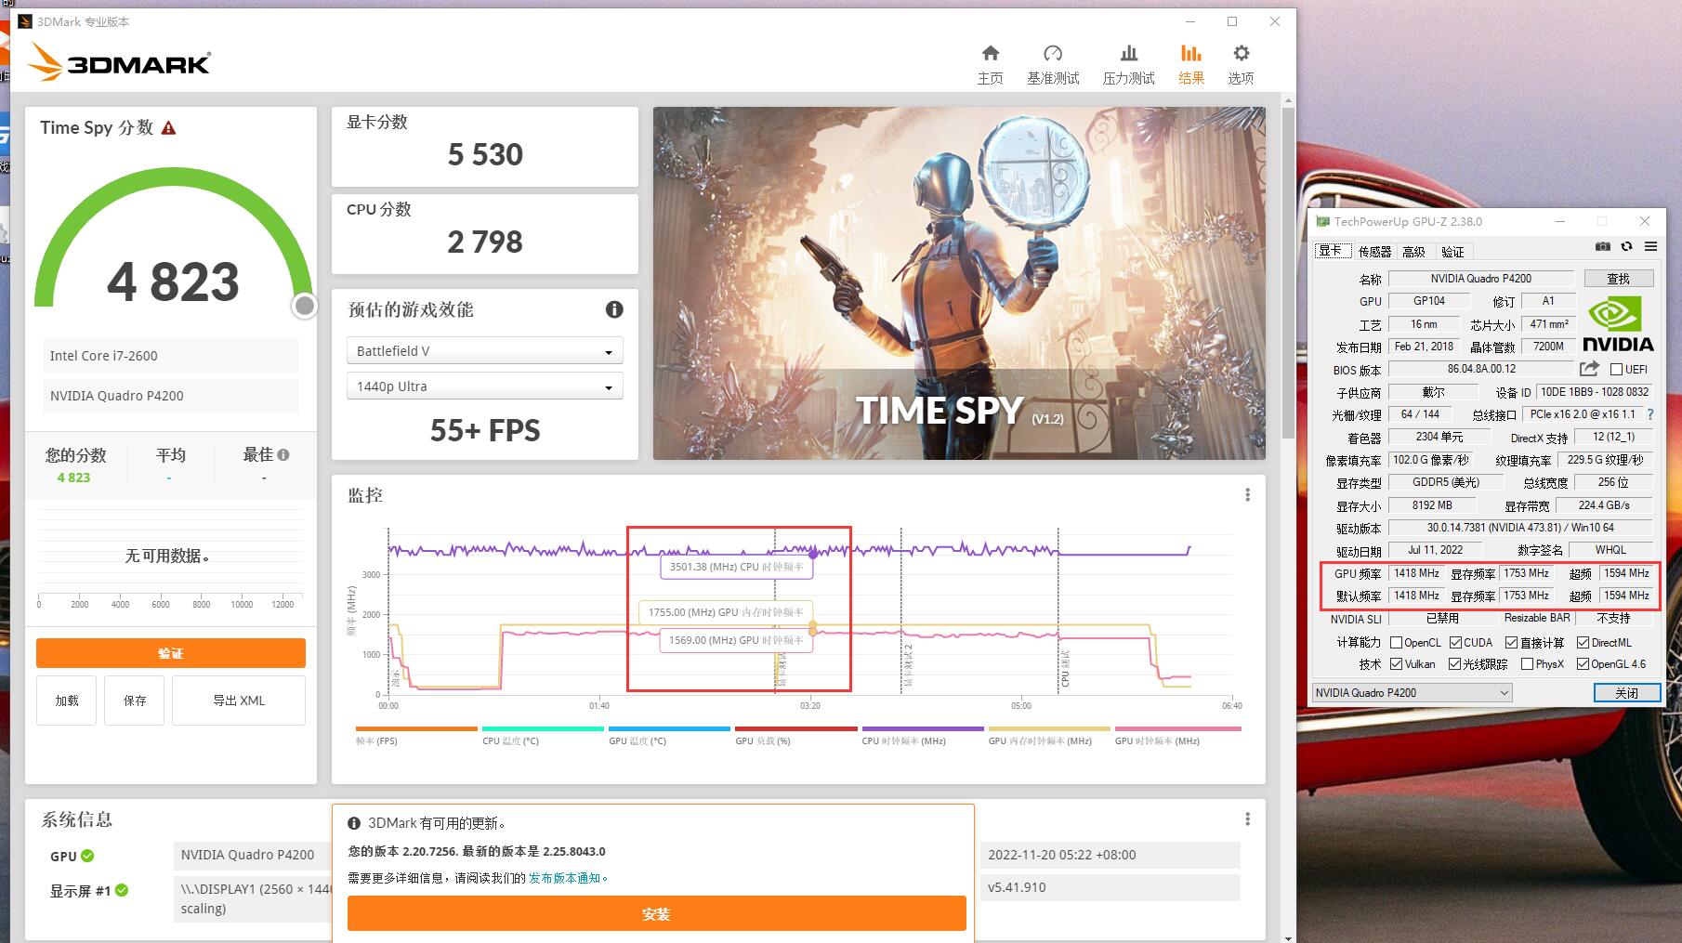Go to the 主页 (Home) page in 3DMark
Screen dimensions: 1682x943
(990, 64)
